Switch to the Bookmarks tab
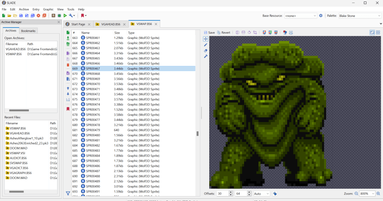The height and width of the screenshot is (201, 383). (x=28, y=31)
